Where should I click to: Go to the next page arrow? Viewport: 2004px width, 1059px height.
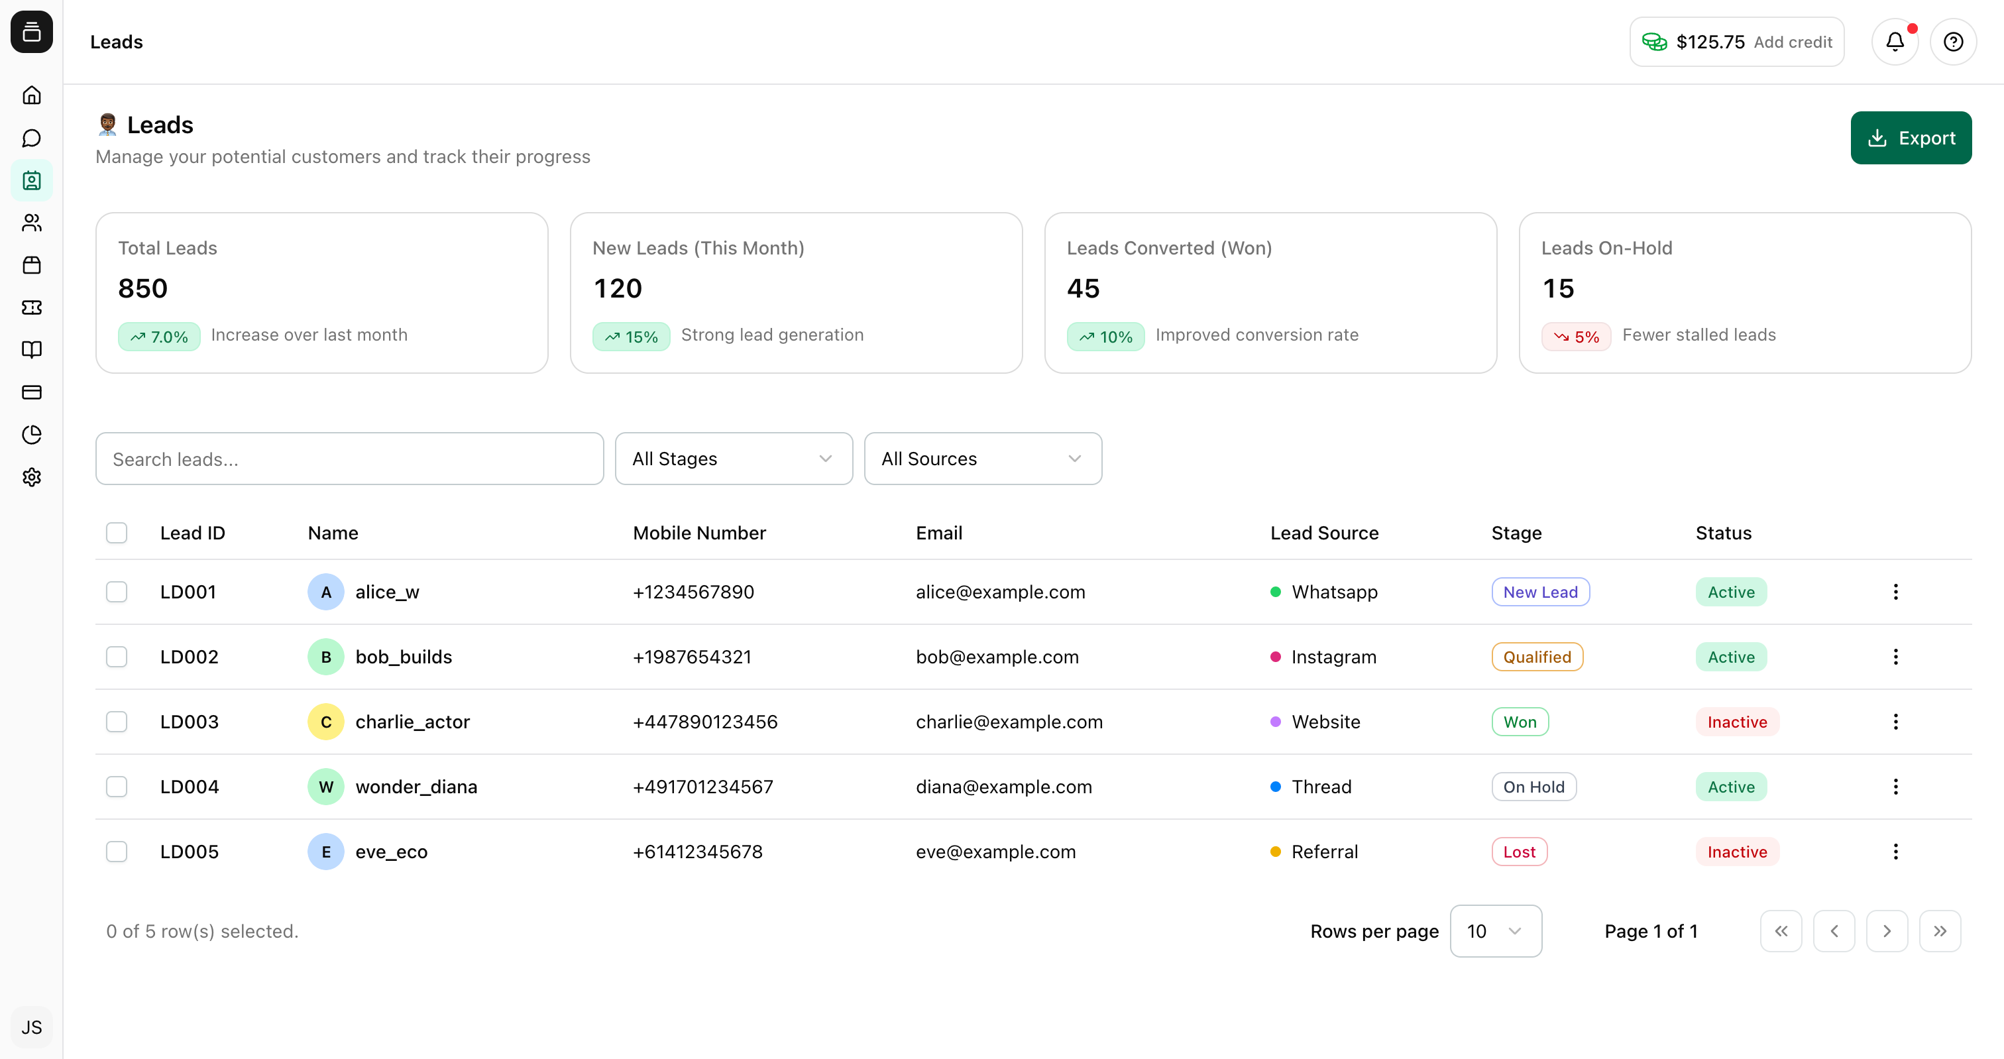[x=1887, y=931]
